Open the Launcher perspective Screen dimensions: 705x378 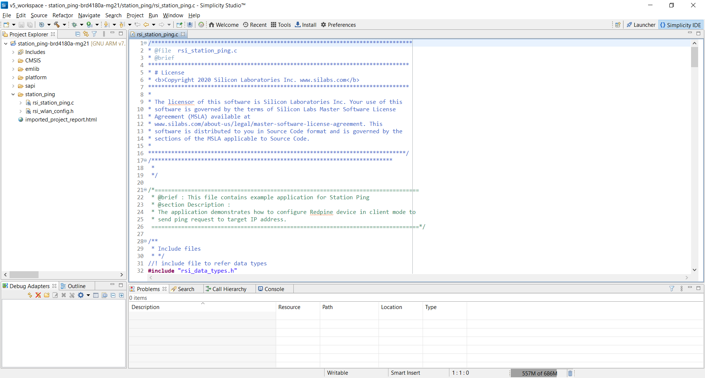click(641, 25)
